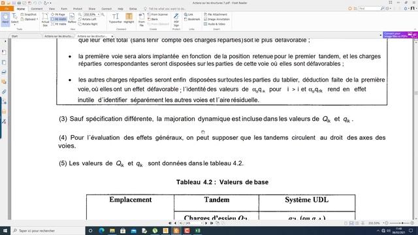Open the File menu
418x235 pixels.
click(x=7, y=8)
